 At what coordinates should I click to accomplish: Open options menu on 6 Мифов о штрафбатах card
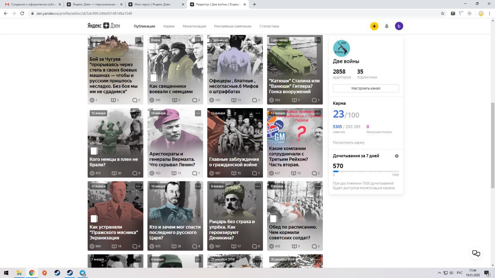258,40
